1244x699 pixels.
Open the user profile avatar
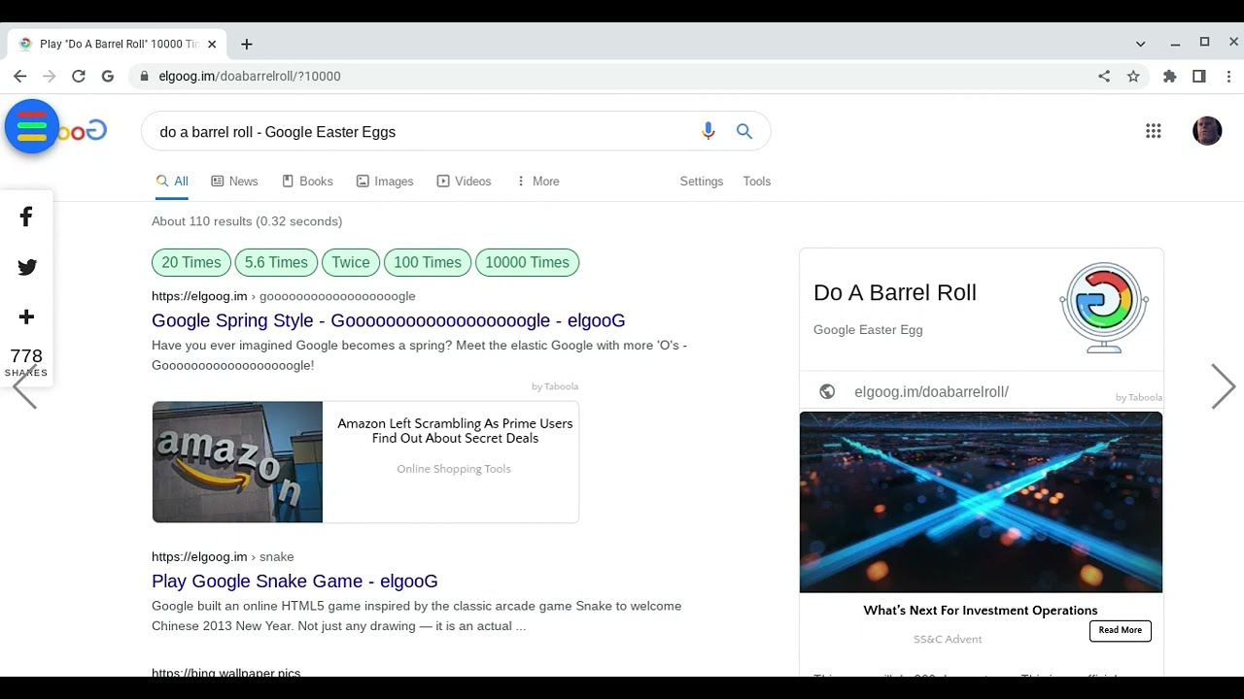pyautogui.click(x=1207, y=131)
